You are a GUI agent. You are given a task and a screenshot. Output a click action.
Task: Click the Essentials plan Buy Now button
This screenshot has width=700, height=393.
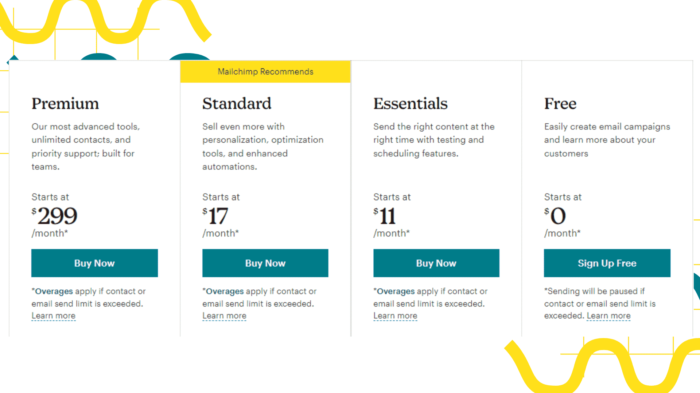(x=436, y=263)
